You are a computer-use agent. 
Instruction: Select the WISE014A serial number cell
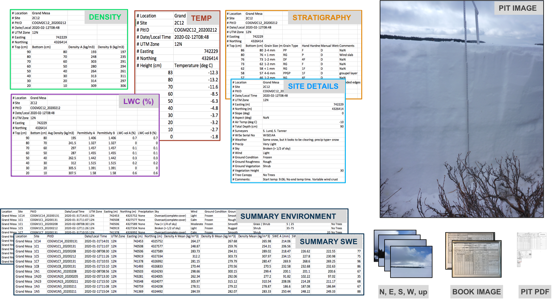(x=269, y=135)
